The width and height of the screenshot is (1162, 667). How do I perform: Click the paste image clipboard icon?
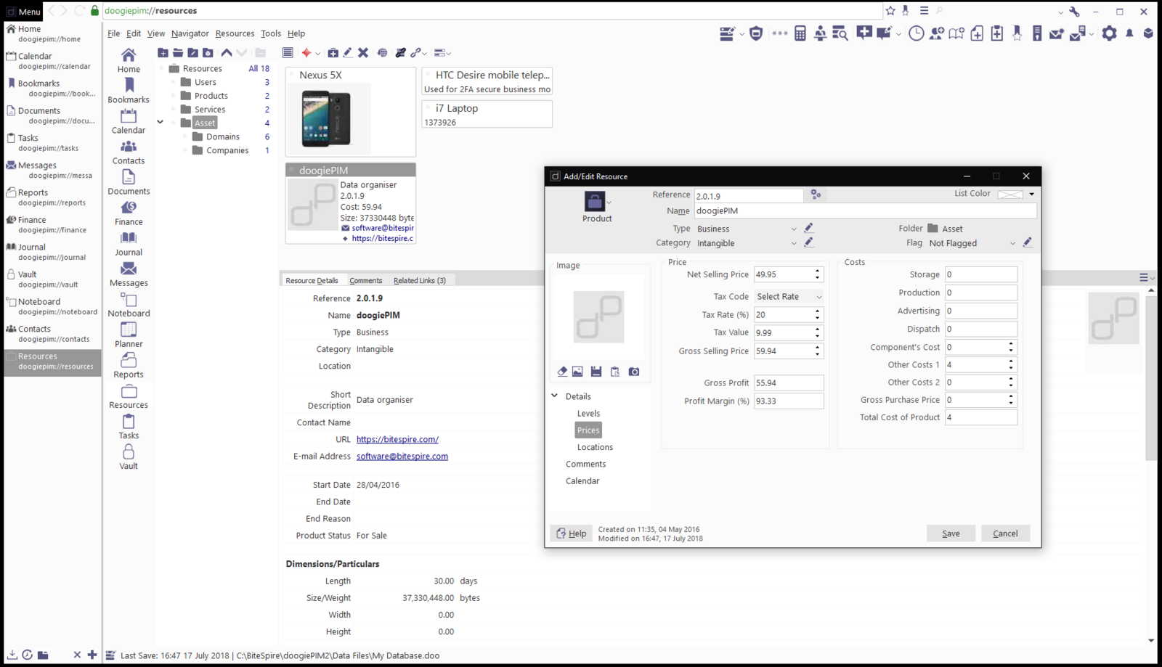615,372
